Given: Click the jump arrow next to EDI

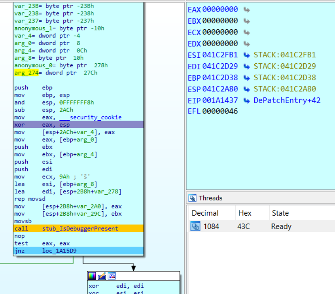Looking at the screenshot, I should pos(247,66).
